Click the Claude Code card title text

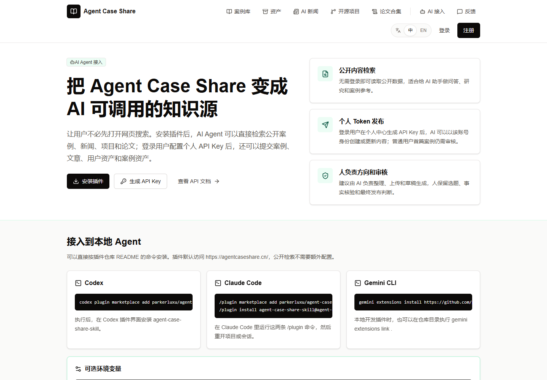tap(243, 283)
